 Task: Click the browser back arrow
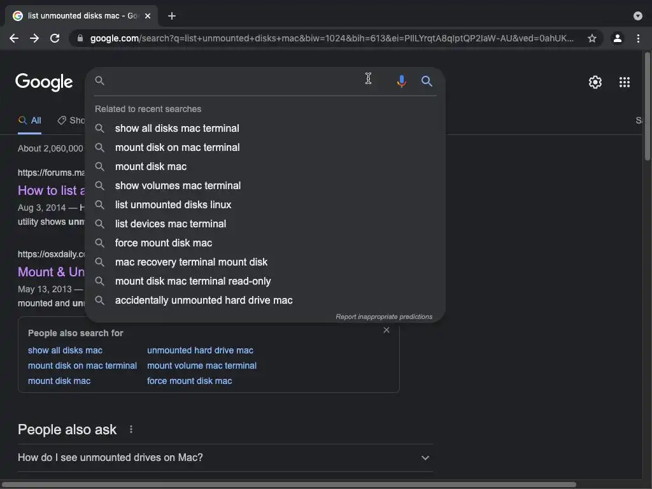14,38
